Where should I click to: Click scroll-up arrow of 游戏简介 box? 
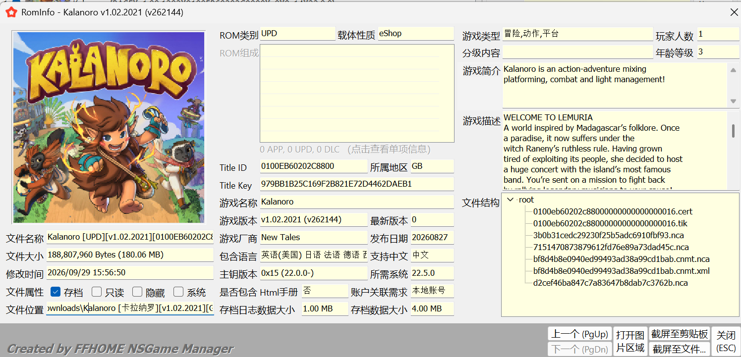pyautogui.click(x=734, y=70)
